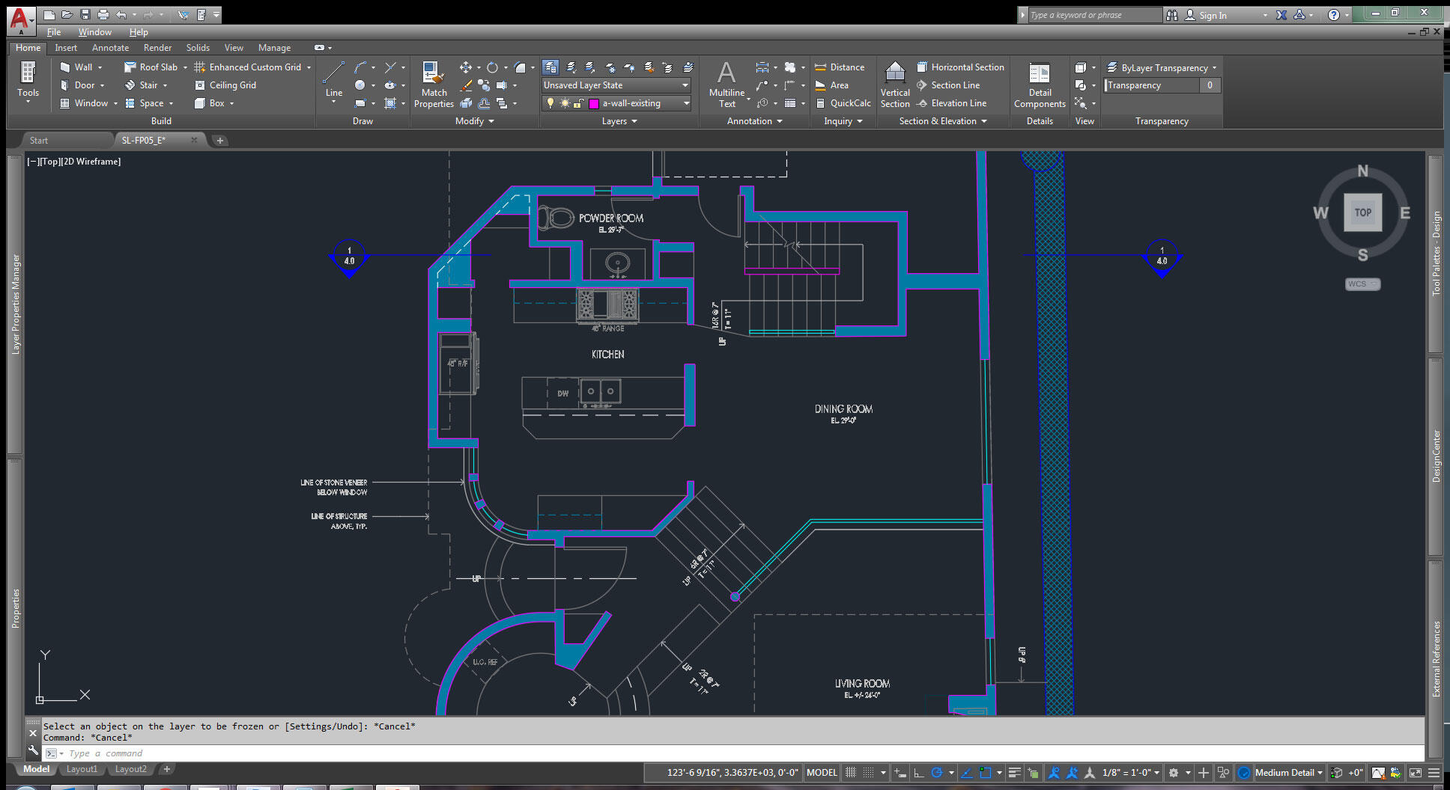Open the Unsaved Layer State dropdown
Image resolution: width=1450 pixels, height=790 pixels.
(x=616, y=85)
